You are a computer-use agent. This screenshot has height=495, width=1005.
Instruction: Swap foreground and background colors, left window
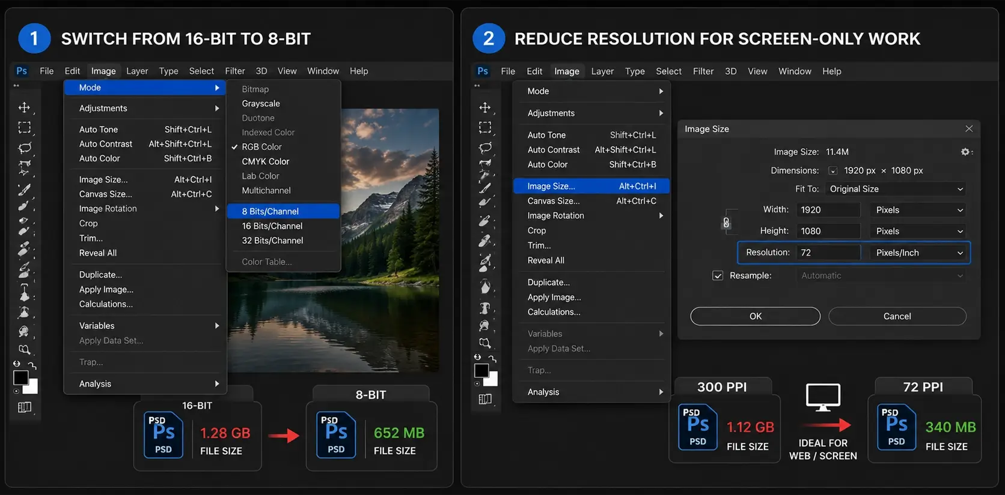coord(32,365)
